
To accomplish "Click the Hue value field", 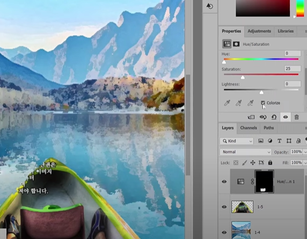I will pos(293,54).
